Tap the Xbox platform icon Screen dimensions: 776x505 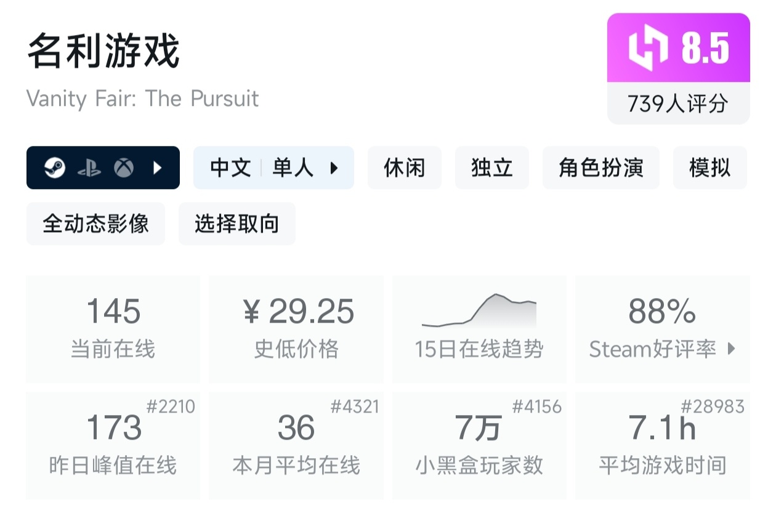click(x=124, y=168)
